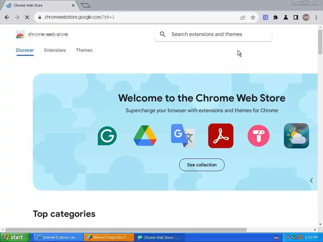Image resolution: width=323 pixels, height=242 pixels.
Task: Open Chrome's three-dot menu
Action: click(316, 18)
